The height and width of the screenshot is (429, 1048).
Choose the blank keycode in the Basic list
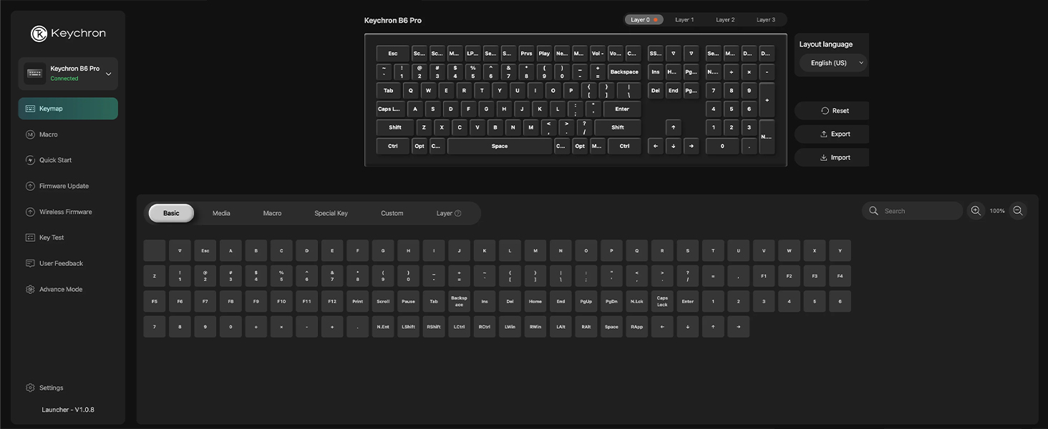pos(154,251)
